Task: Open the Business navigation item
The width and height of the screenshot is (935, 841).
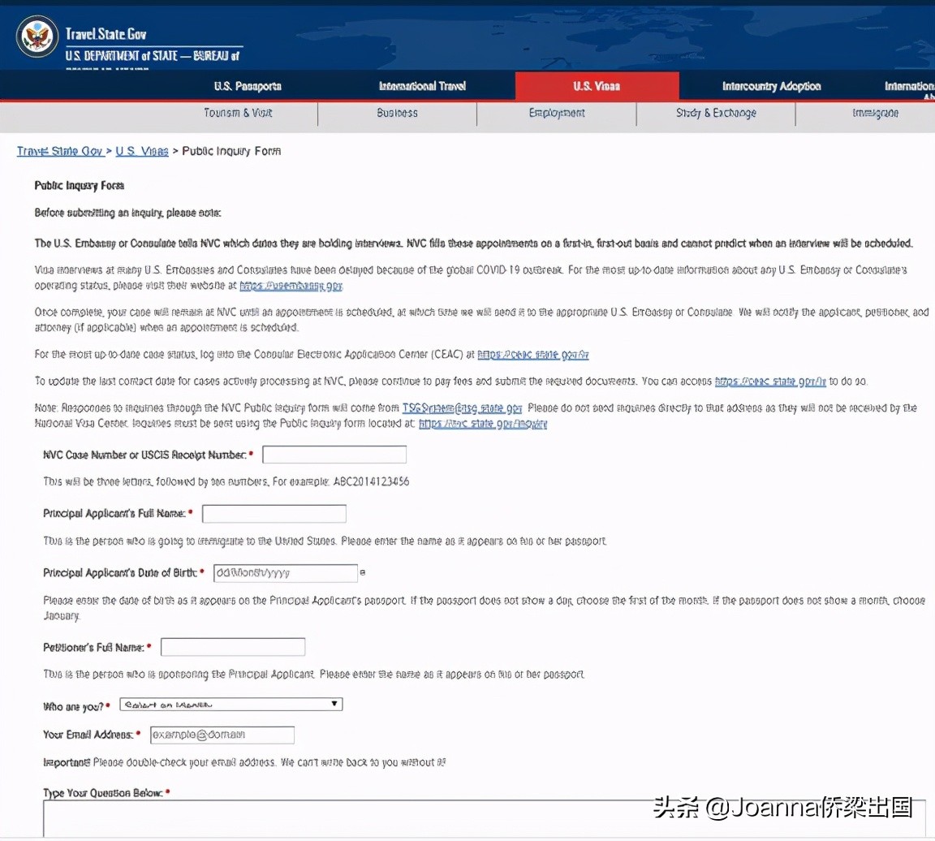Action: 397,114
